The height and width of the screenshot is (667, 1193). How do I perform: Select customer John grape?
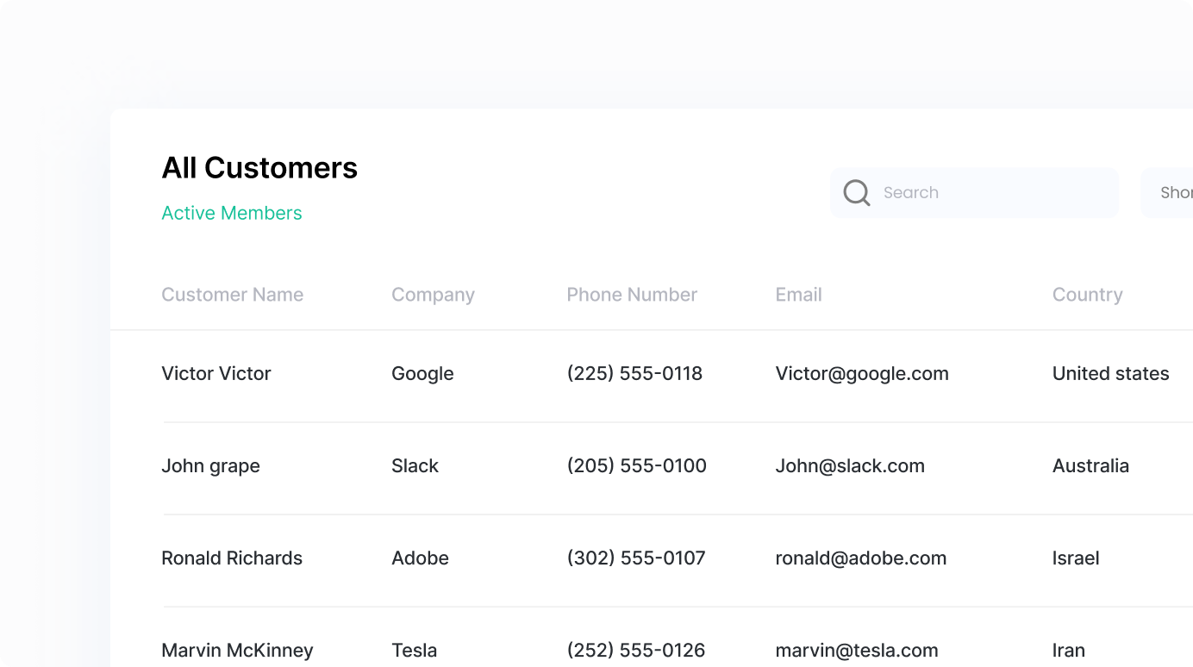point(210,465)
